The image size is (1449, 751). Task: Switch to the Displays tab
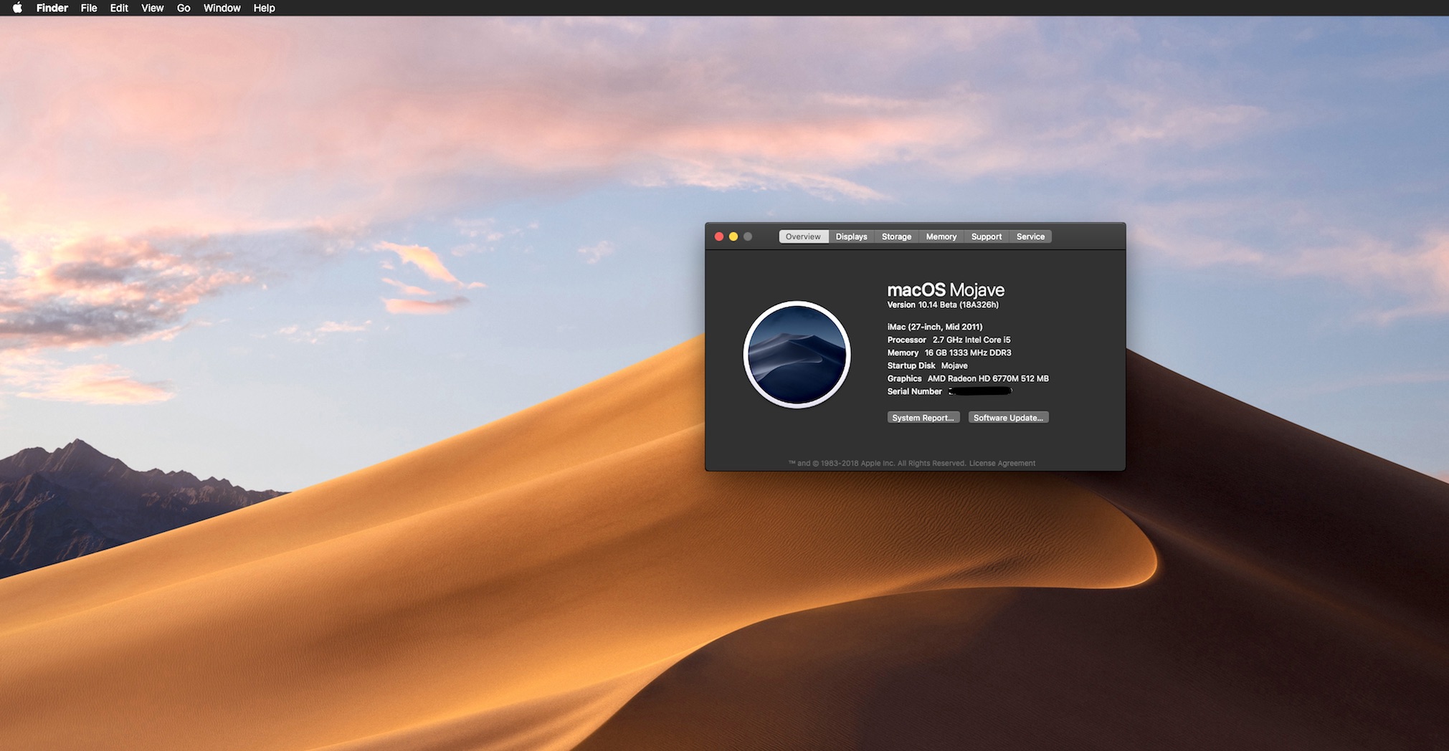click(851, 236)
